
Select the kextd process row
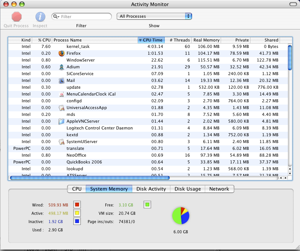point(148,135)
